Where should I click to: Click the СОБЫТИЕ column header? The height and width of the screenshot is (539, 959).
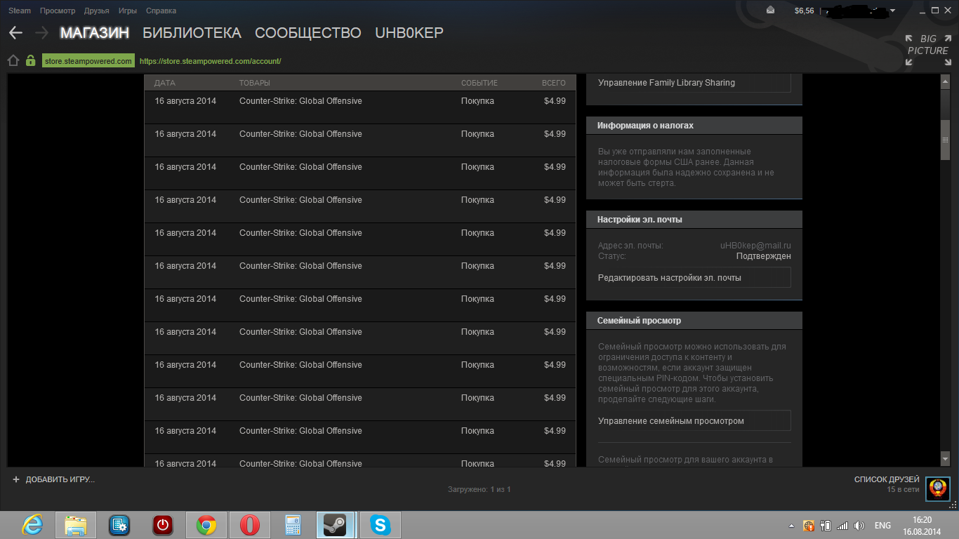(479, 83)
